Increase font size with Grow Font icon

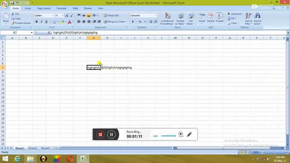click(x=67, y=15)
